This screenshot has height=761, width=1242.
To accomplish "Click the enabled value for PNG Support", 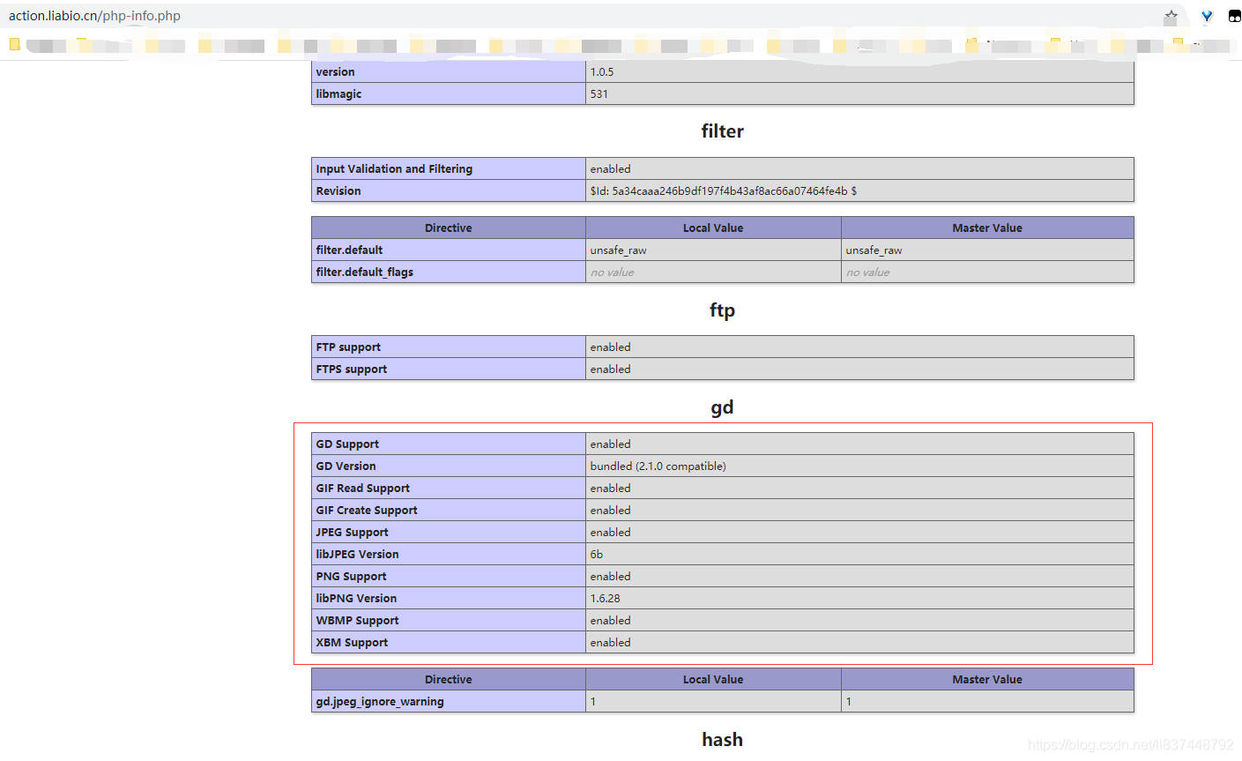I will point(610,577).
